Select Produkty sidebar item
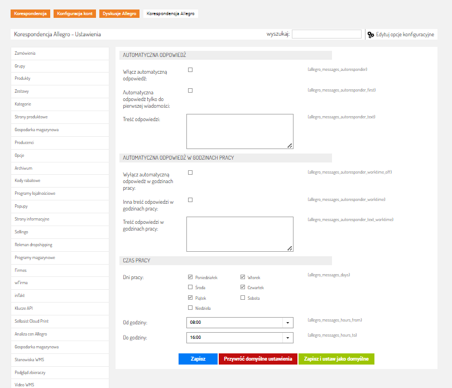Image resolution: width=452 pixels, height=388 pixels. (60, 79)
